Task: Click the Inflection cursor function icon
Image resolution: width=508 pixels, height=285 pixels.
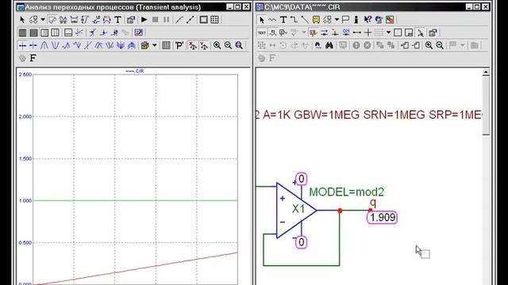Action: pos(88,46)
